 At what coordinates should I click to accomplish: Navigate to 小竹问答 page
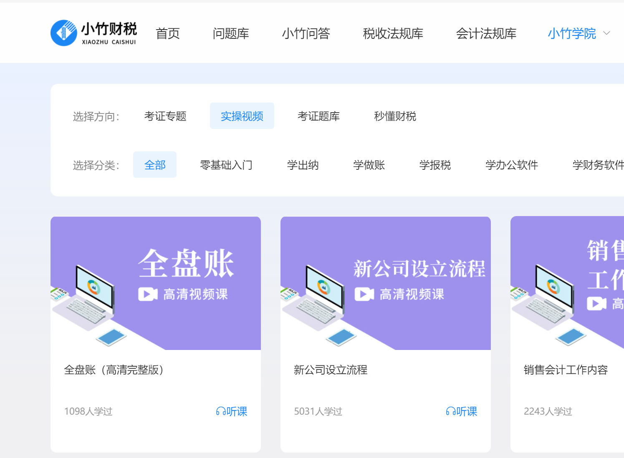tap(306, 33)
